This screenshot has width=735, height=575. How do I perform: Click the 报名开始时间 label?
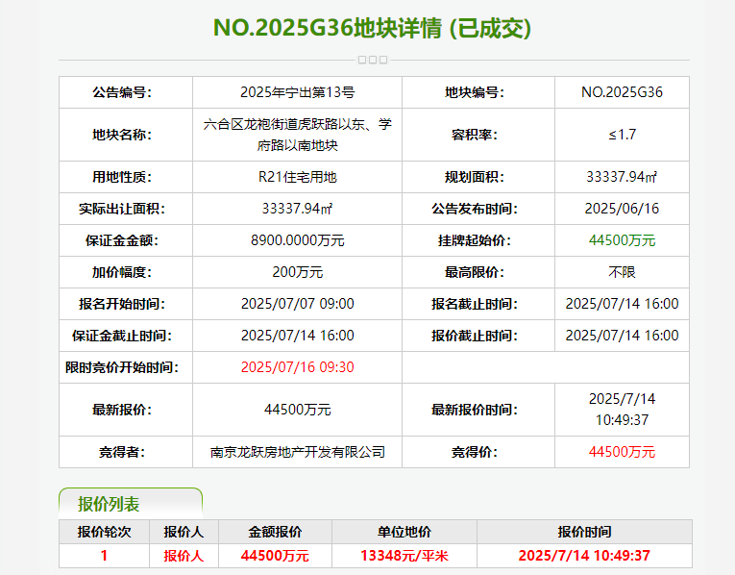(122, 304)
